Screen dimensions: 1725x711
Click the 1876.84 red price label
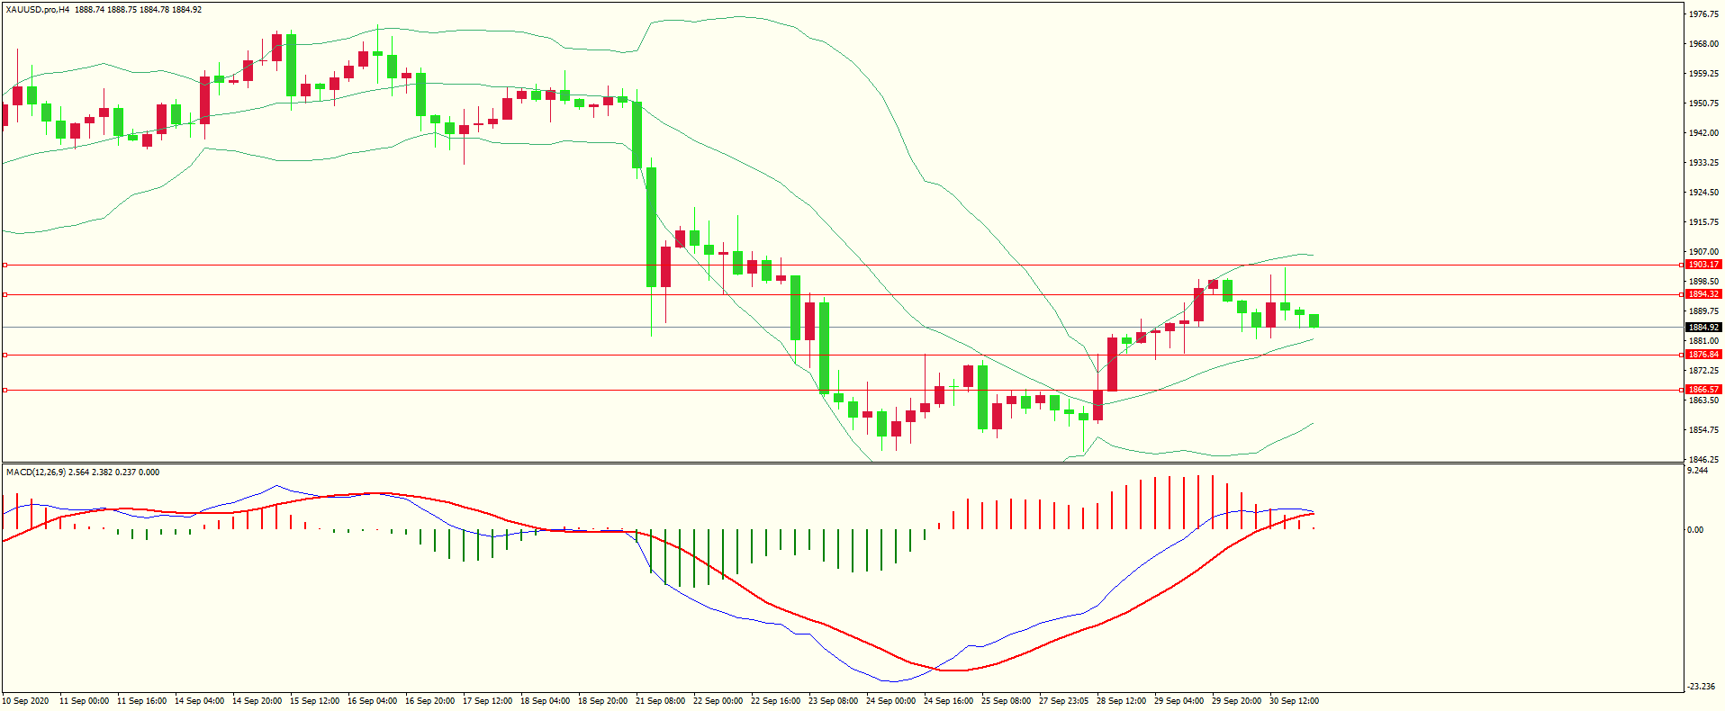1702,355
